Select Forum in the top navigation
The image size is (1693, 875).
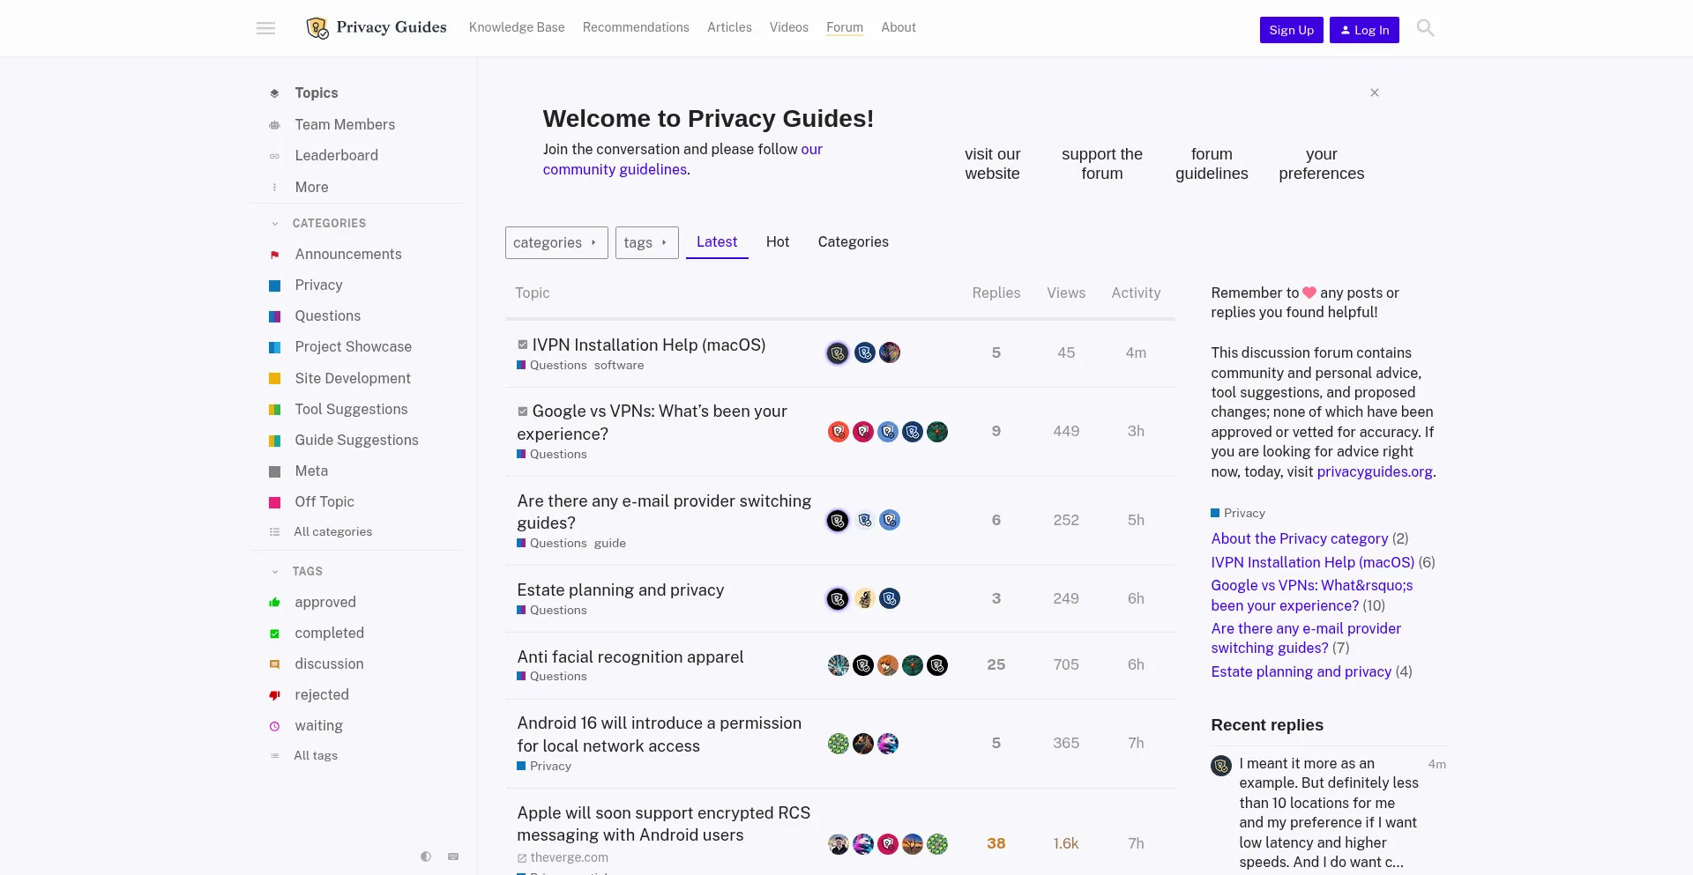(x=844, y=27)
